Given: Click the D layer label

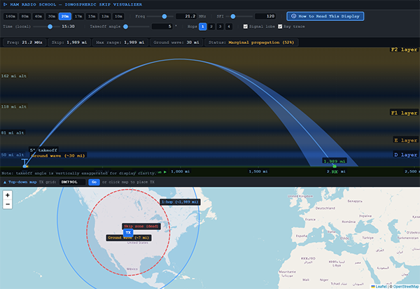Looking at the screenshot, I should coord(405,155).
